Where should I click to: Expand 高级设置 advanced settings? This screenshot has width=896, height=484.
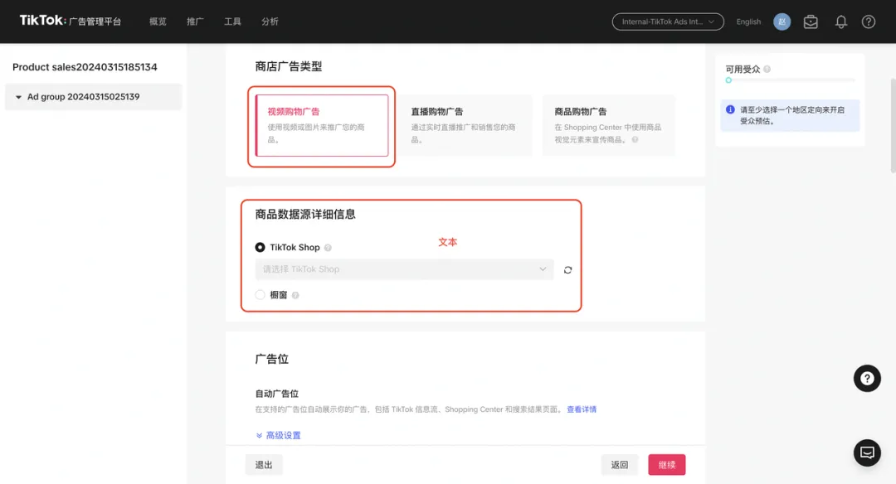[x=278, y=435]
